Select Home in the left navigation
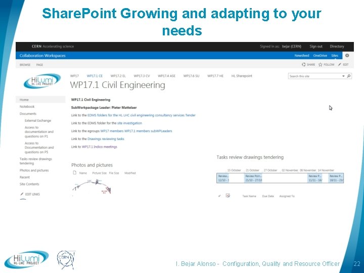This screenshot has width=364, height=273. click(x=40, y=100)
